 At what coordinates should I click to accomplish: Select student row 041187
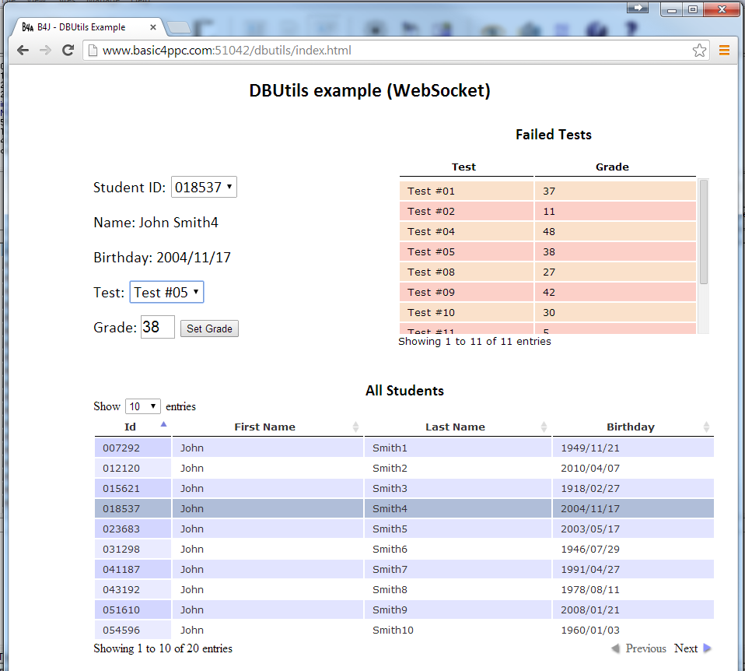(x=404, y=569)
